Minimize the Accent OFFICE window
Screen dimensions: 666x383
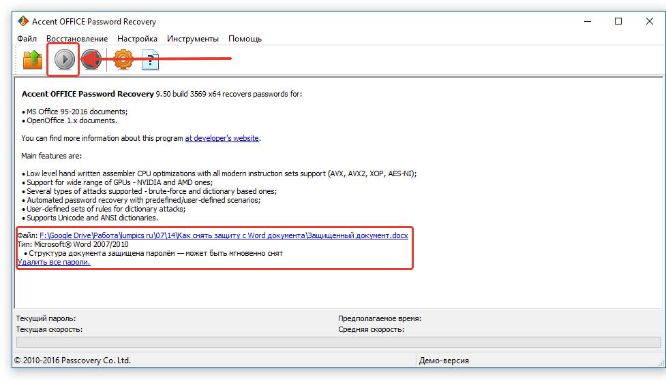click(587, 21)
